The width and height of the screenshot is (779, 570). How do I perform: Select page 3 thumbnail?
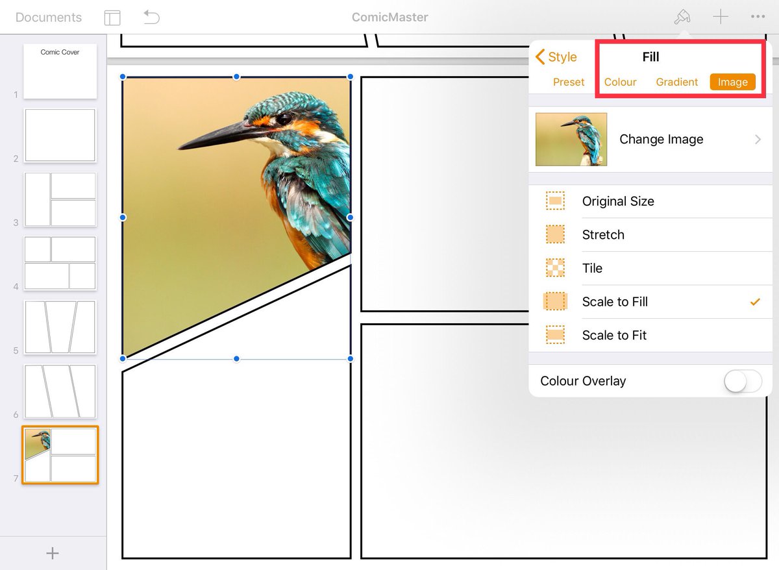60,199
